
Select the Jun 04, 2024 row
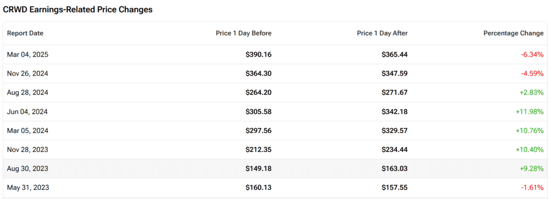[275, 112]
